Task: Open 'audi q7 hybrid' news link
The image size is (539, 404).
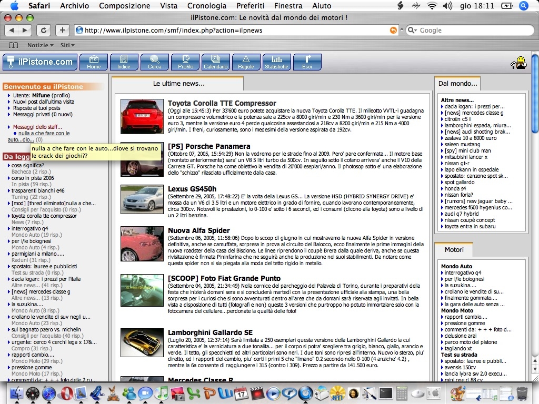Action: (462, 214)
